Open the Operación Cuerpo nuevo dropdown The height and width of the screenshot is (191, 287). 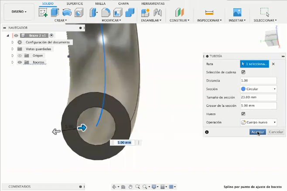(258, 123)
